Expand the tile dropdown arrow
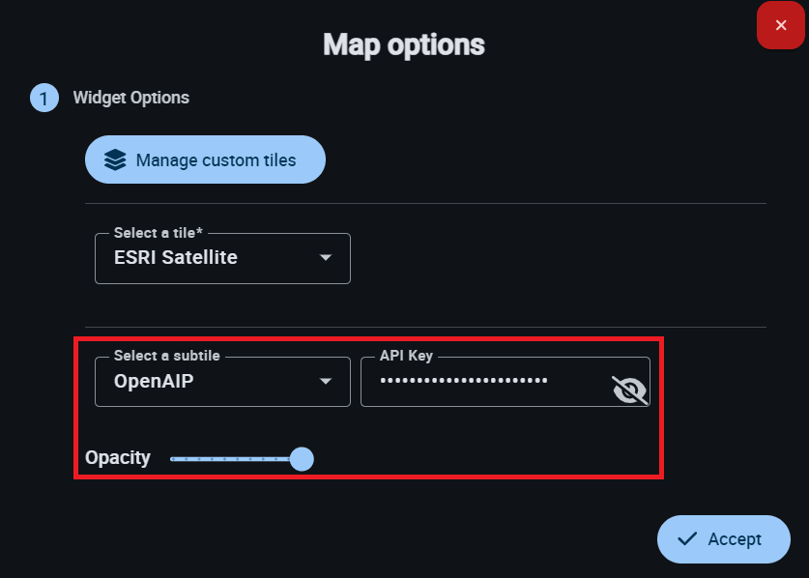 click(x=326, y=258)
